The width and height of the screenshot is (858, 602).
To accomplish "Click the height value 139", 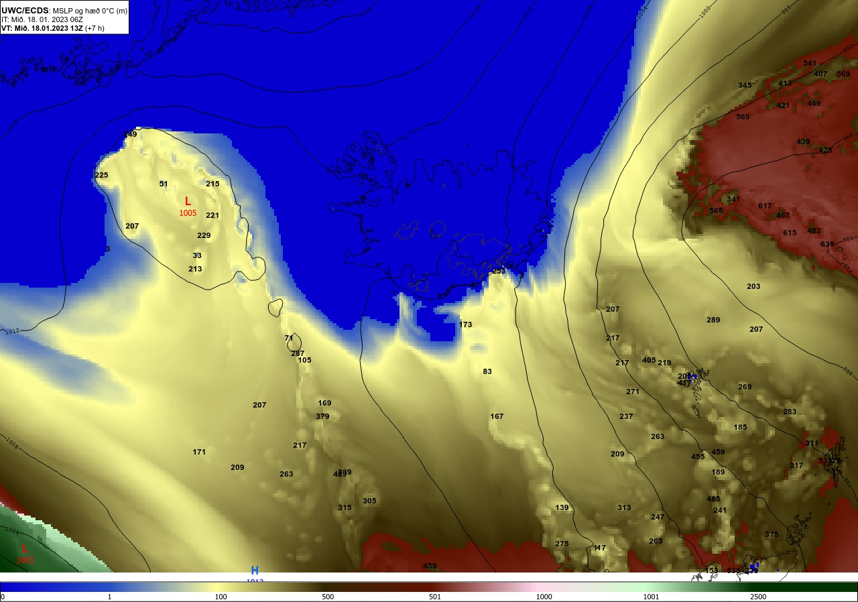I will coord(562,507).
